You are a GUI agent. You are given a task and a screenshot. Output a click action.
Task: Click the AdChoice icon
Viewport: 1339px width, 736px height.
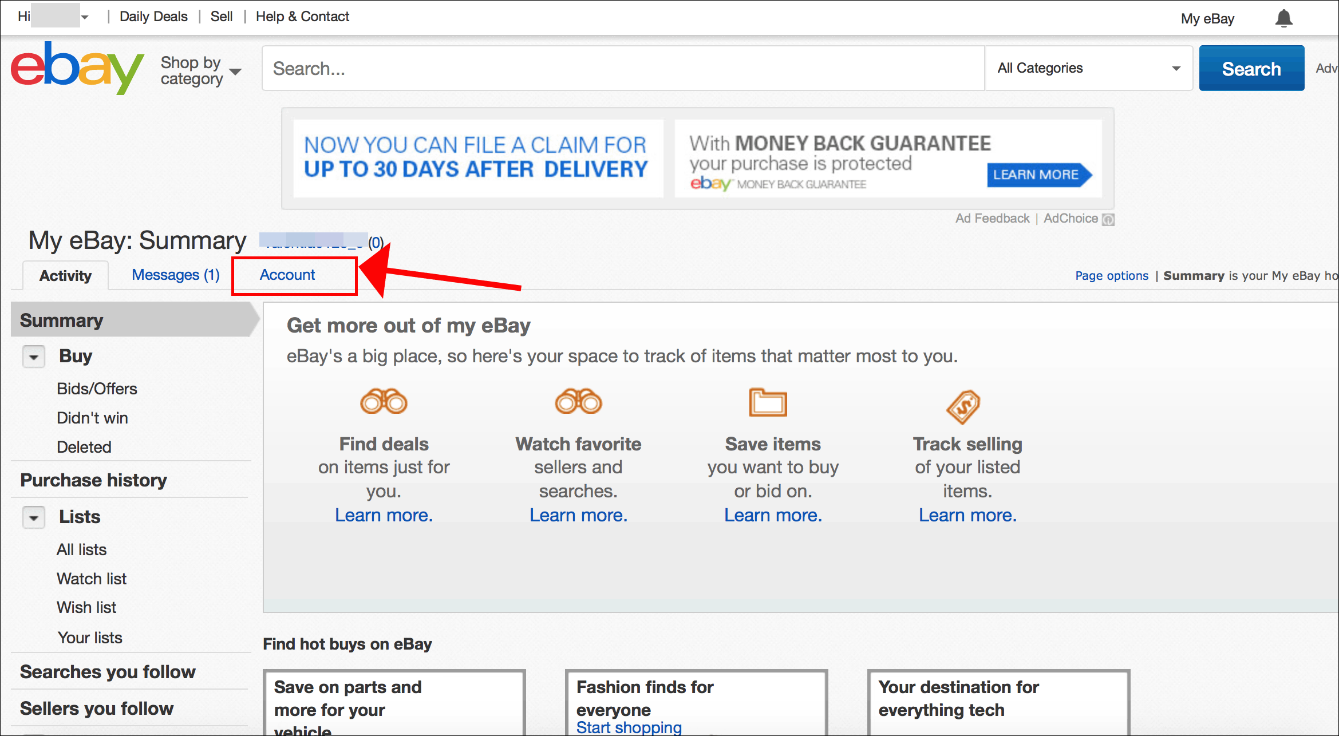click(x=1108, y=219)
